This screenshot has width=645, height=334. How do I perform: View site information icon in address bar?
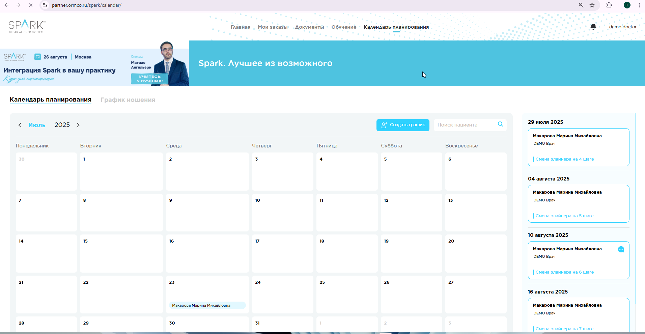point(45,5)
